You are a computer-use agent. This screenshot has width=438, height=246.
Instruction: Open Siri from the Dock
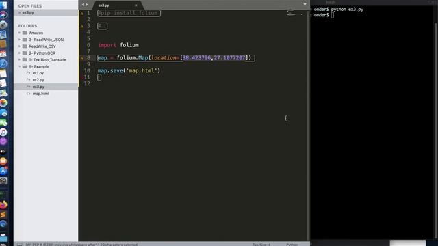[x=3, y=15]
